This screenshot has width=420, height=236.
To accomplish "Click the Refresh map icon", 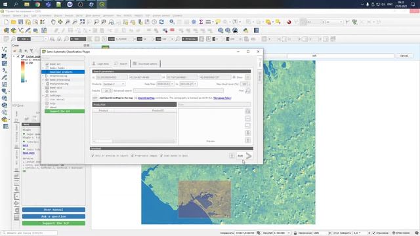I will tap(161, 22).
